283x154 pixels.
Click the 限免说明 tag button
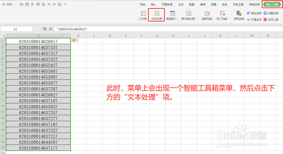pyautogui.click(x=254, y=13)
